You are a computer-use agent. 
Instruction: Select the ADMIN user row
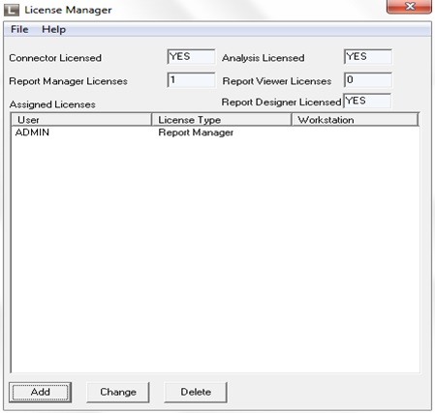pos(215,133)
